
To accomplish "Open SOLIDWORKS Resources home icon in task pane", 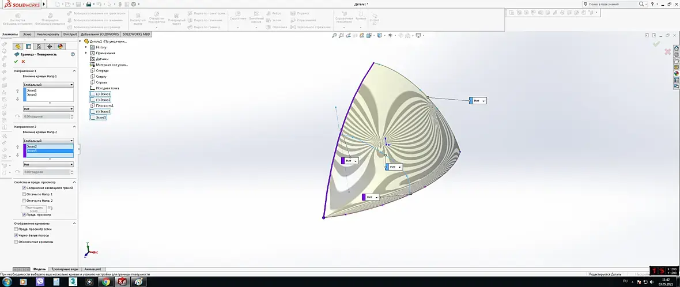I will pyautogui.click(x=676, y=48).
